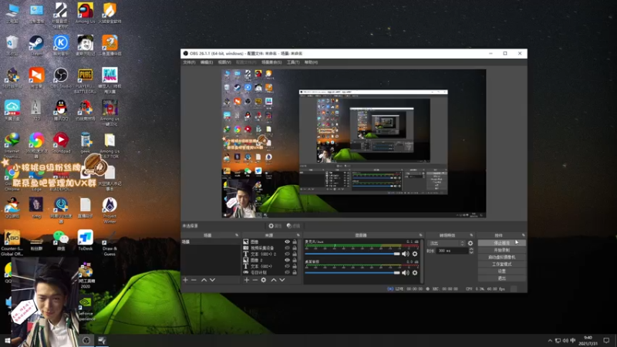This screenshot has width=617, height=347.
Task: Adjust 麦克风/Aux volume slider
Action: point(352,254)
